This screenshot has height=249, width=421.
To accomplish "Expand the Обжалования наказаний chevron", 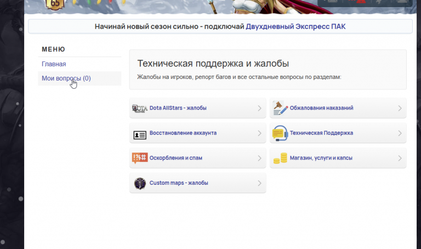I will coord(400,108).
